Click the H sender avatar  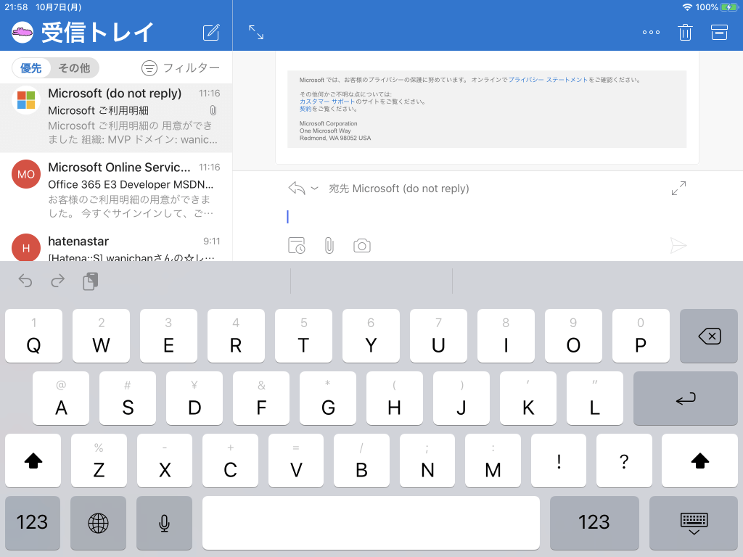coord(26,247)
